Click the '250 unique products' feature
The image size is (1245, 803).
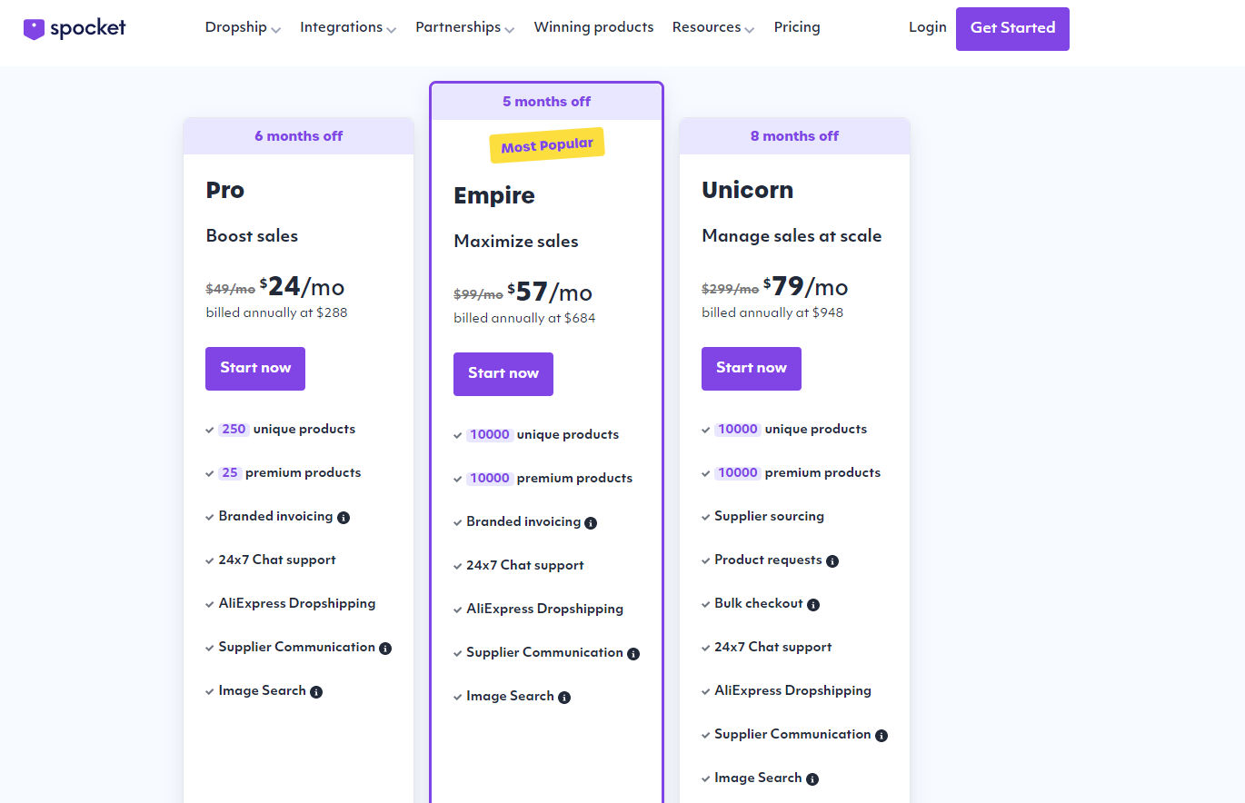(286, 430)
